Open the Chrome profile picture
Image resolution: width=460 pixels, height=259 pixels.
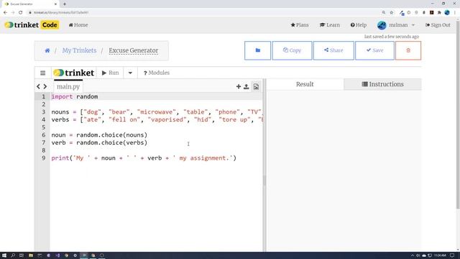[x=447, y=13]
